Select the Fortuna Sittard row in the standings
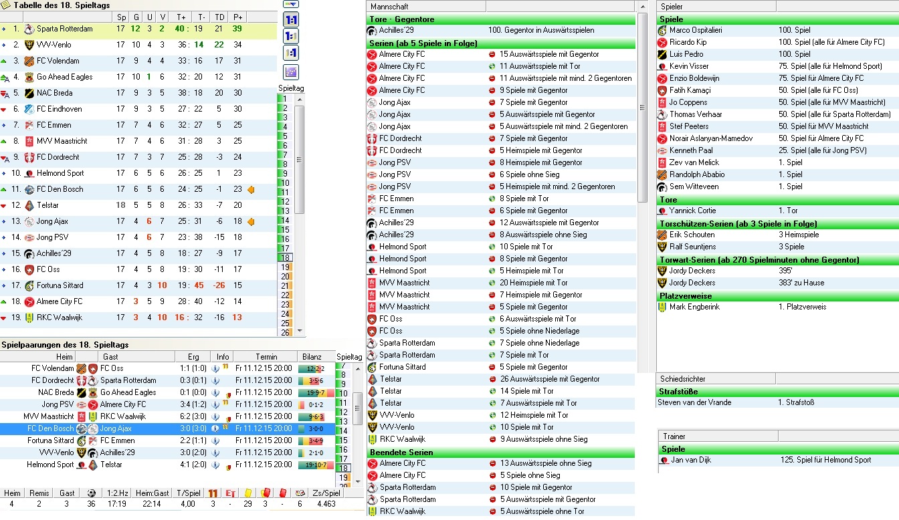 click(x=138, y=286)
